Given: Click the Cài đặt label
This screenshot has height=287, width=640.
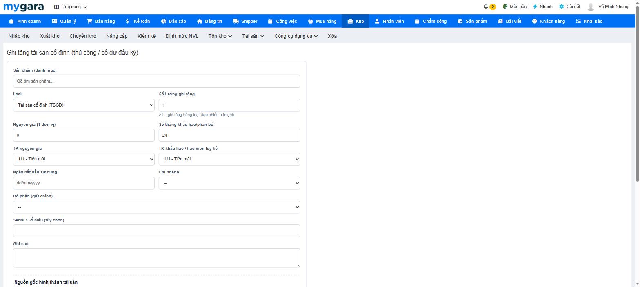Looking at the screenshot, I should point(573,7).
